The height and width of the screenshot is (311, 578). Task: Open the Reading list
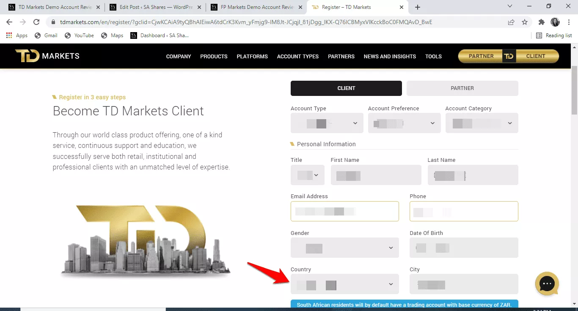click(554, 35)
